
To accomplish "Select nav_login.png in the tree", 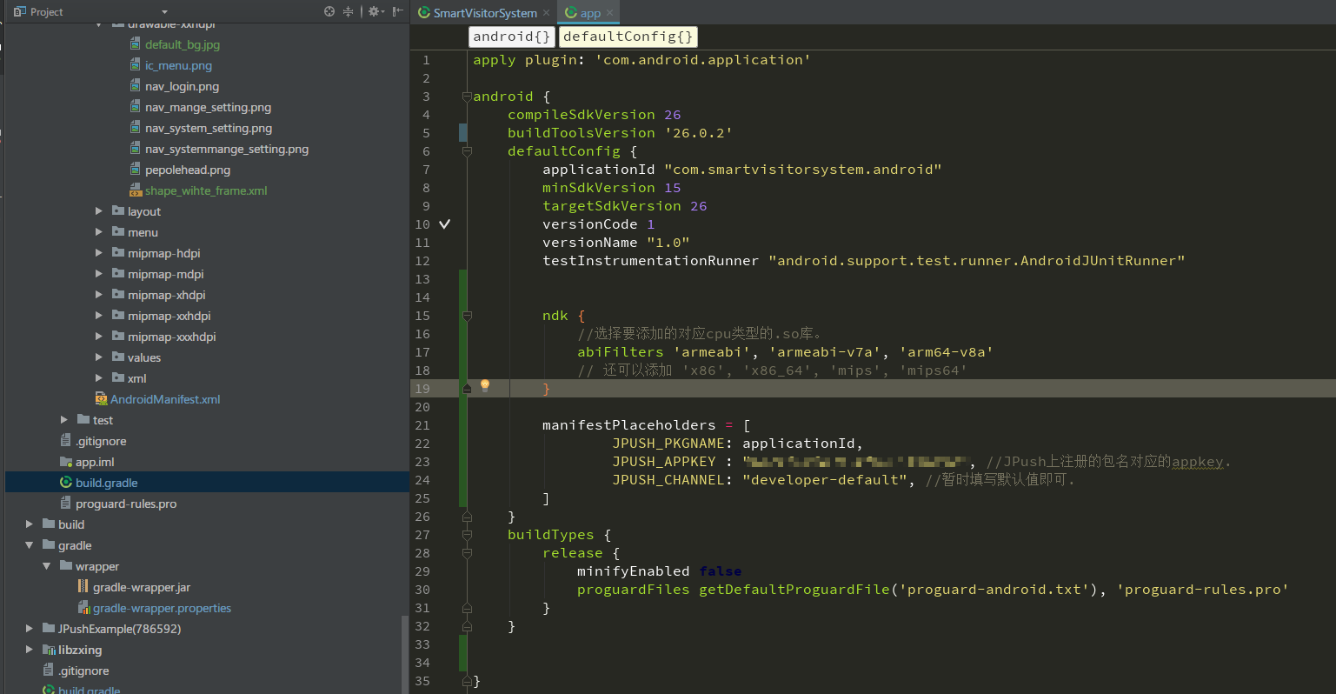I will click(182, 86).
